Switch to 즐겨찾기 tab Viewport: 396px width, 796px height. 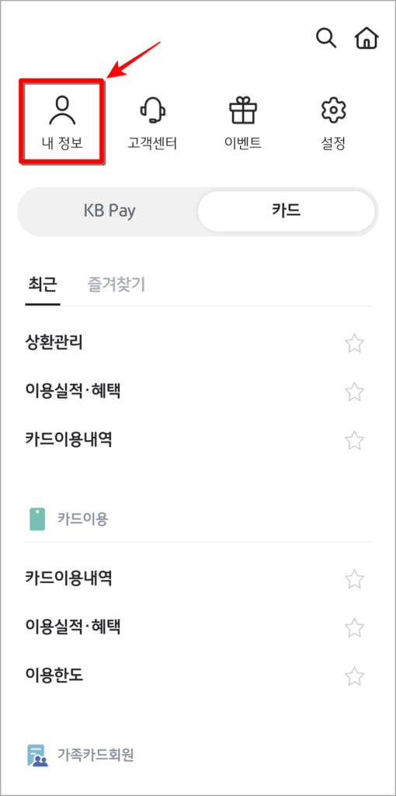pos(116,285)
